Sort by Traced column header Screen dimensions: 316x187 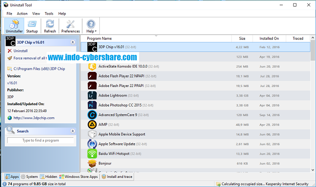click(298, 39)
